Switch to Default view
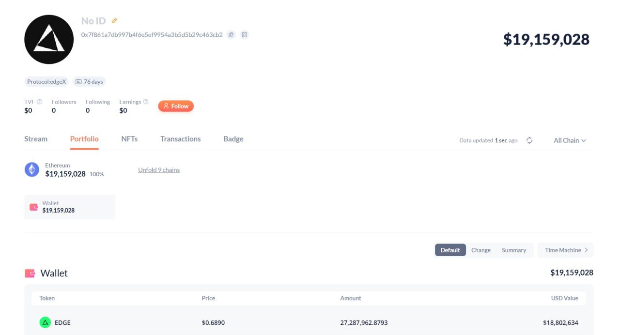 pos(450,250)
